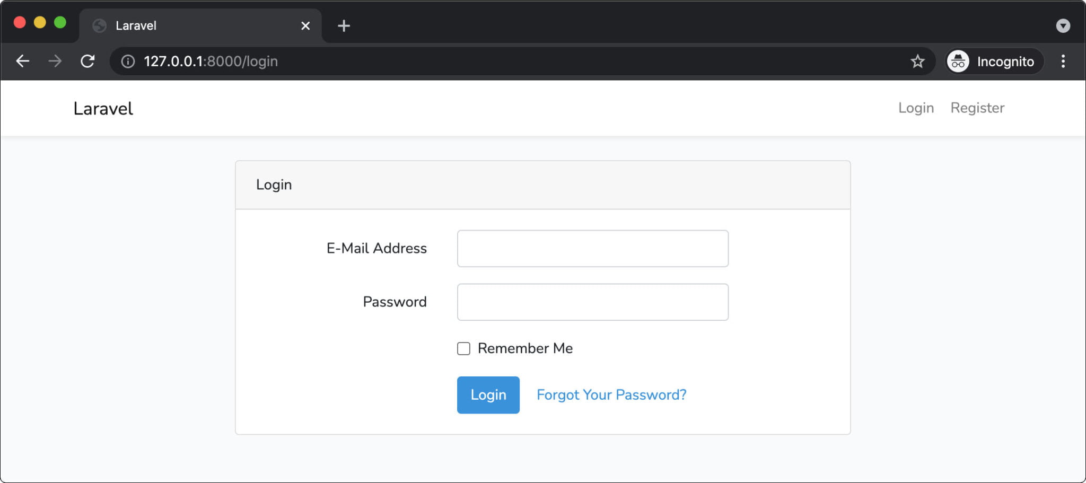Reload the page

pos(87,61)
